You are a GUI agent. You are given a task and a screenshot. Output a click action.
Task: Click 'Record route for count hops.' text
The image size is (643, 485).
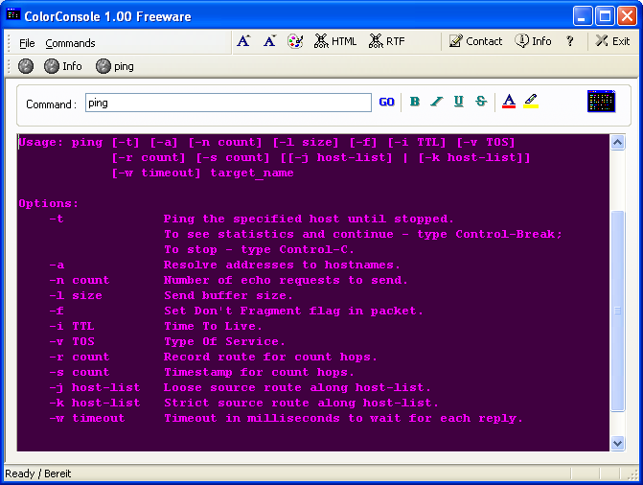pos(270,357)
